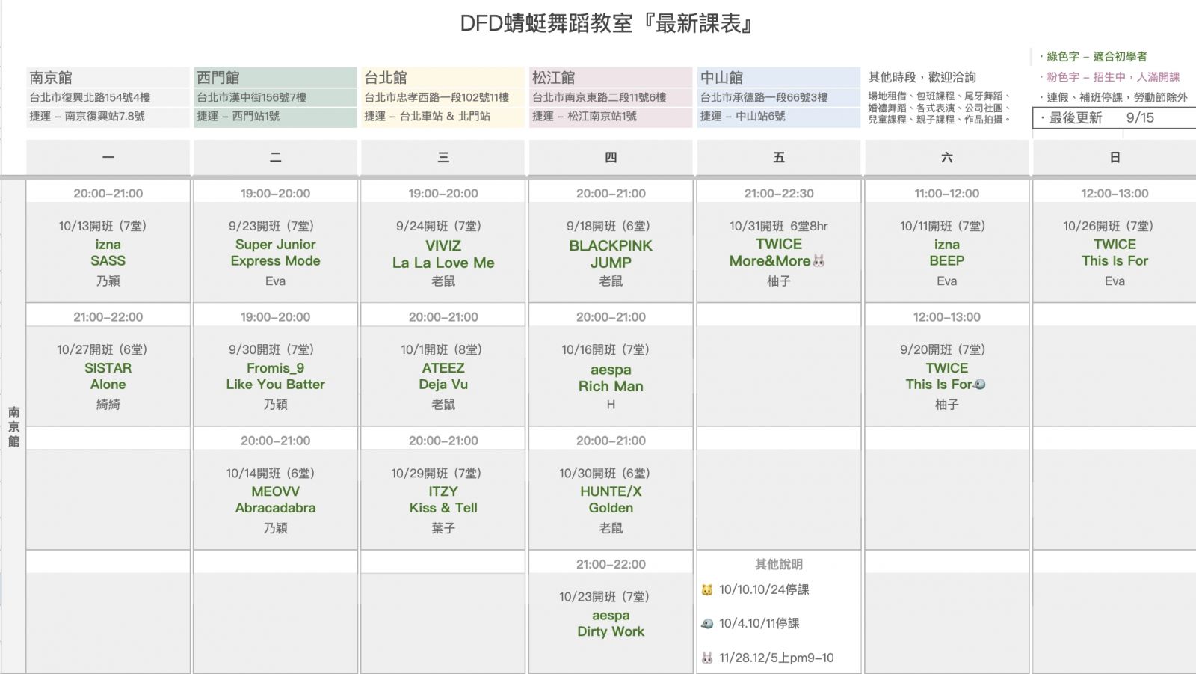This screenshot has height=674, width=1196.
Task: Select the 中山館 branch heading
Action: 721,78
